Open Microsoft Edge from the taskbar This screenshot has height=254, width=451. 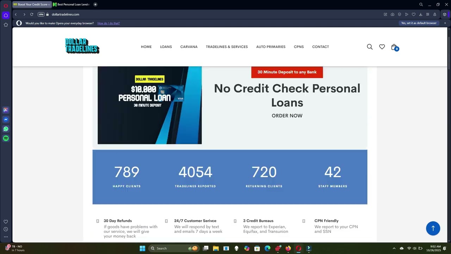(267, 248)
